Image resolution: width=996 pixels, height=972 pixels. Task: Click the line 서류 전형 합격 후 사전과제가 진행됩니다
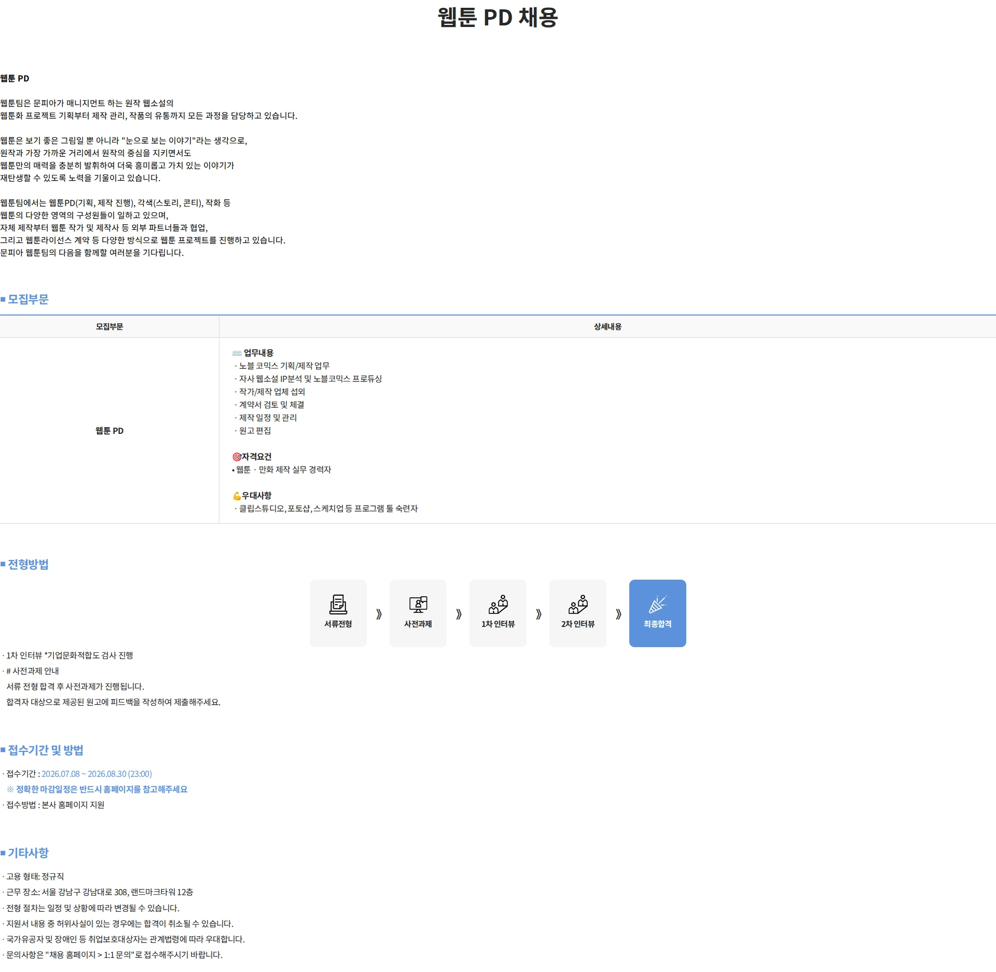[x=75, y=687]
